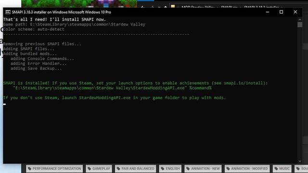Select the MUSIC tag
The height and width of the screenshot is (173, 308).
coord(282,169)
